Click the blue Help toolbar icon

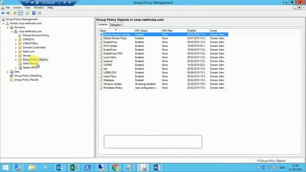pos(34,13)
